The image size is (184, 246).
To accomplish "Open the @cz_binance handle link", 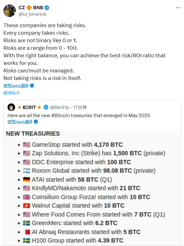I will pyautogui.click(x=32, y=14).
